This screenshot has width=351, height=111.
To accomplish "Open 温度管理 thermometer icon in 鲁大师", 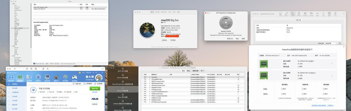I will point(29,77).
